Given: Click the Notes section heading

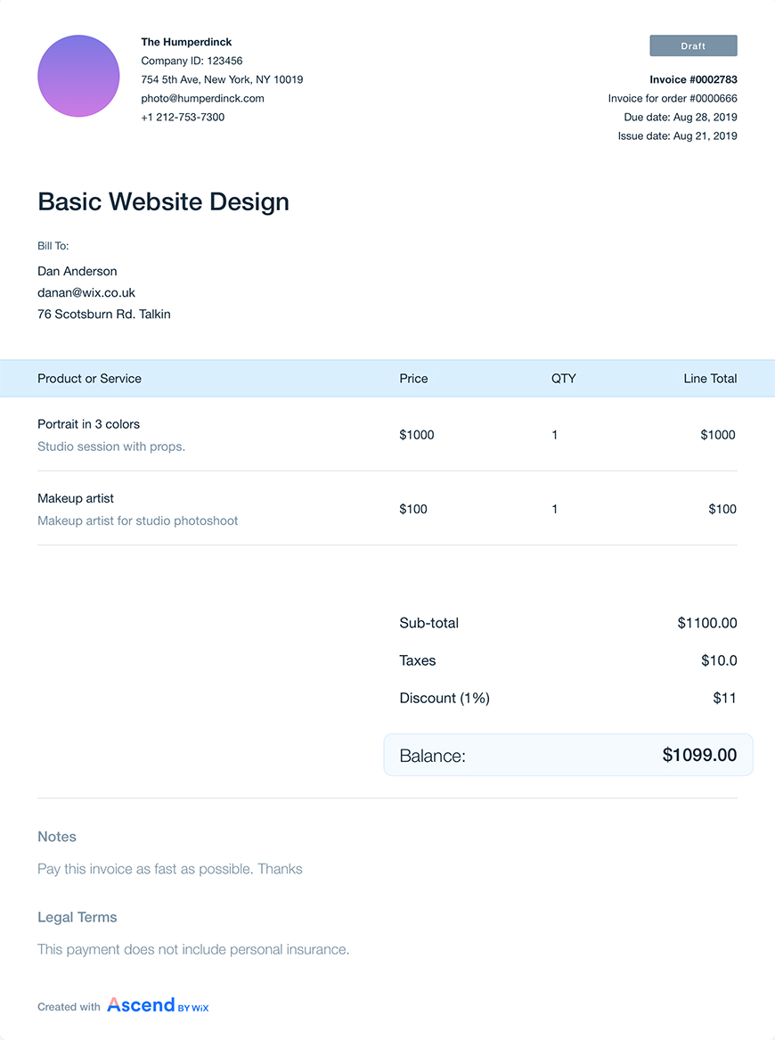Looking at the screenshot, I should click(x=57, y=837).
